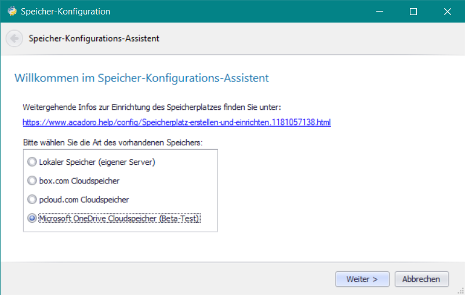The width and height of the screenshot is (465, 295).
Task: Go back using the round arrow button
Action: tap(14, 38)
